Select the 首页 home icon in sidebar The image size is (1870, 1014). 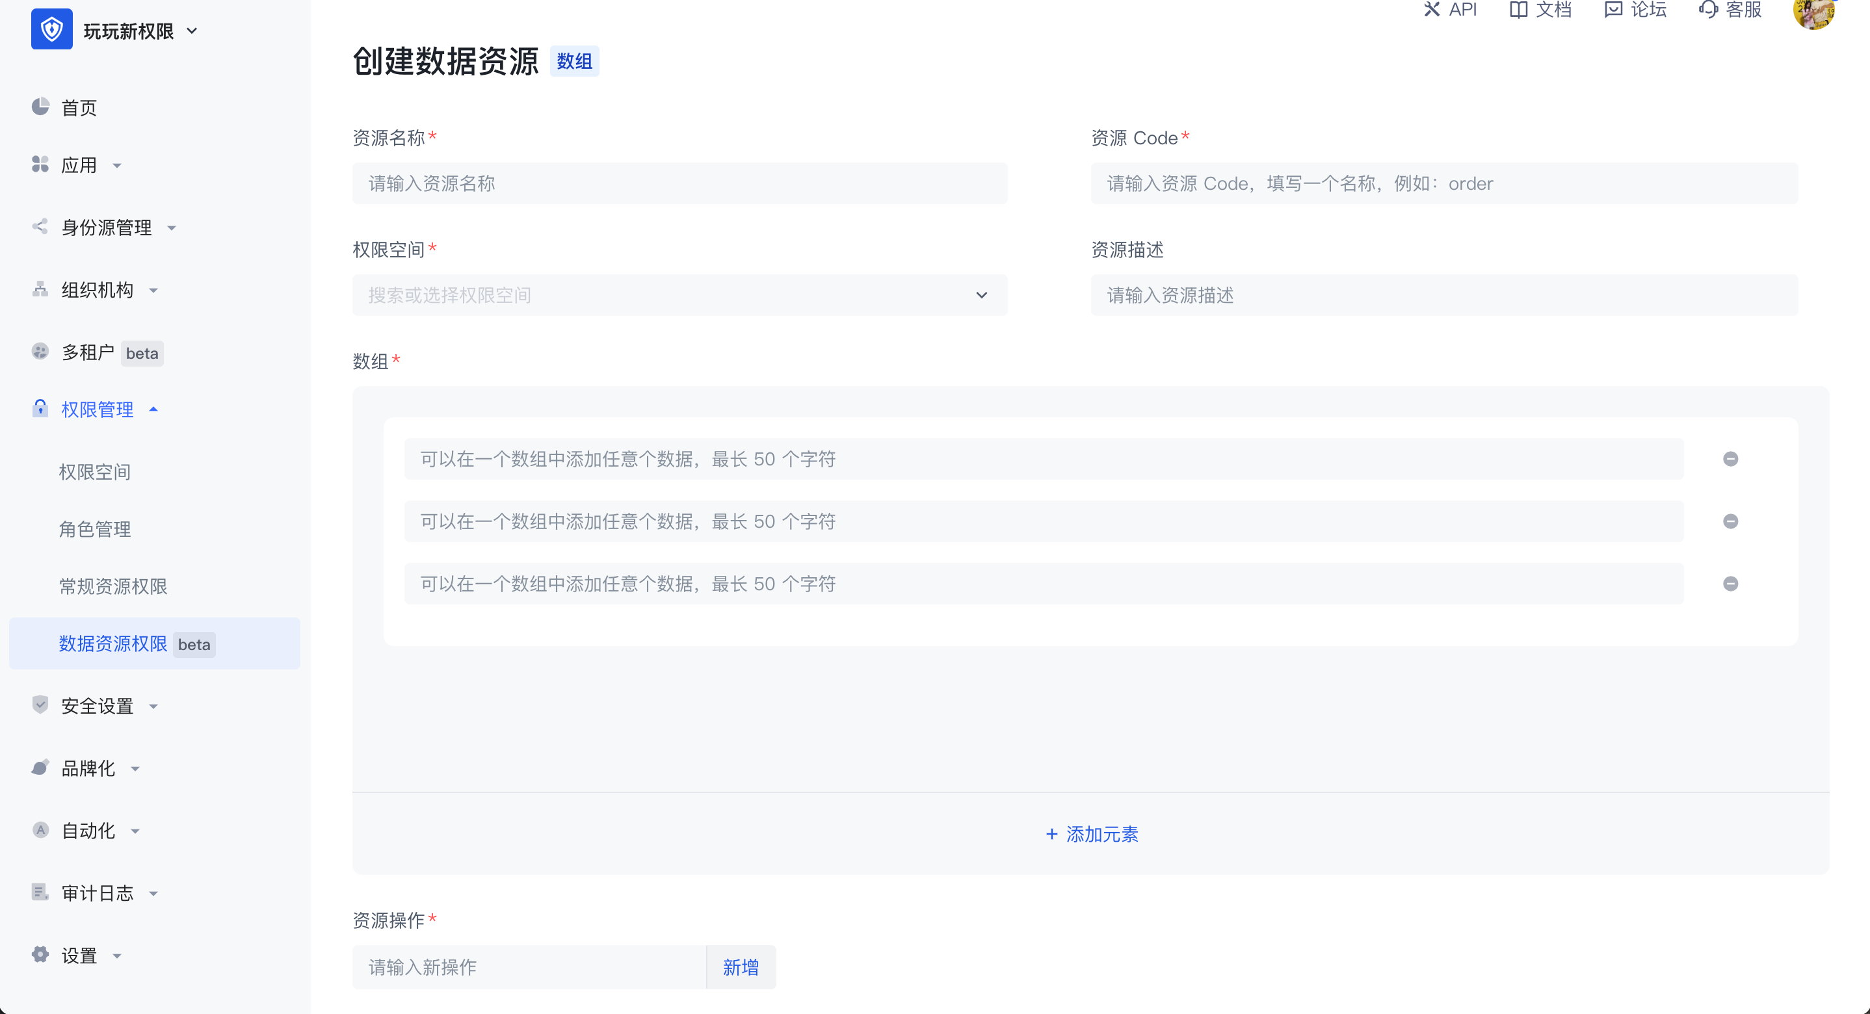coord(41,107)
